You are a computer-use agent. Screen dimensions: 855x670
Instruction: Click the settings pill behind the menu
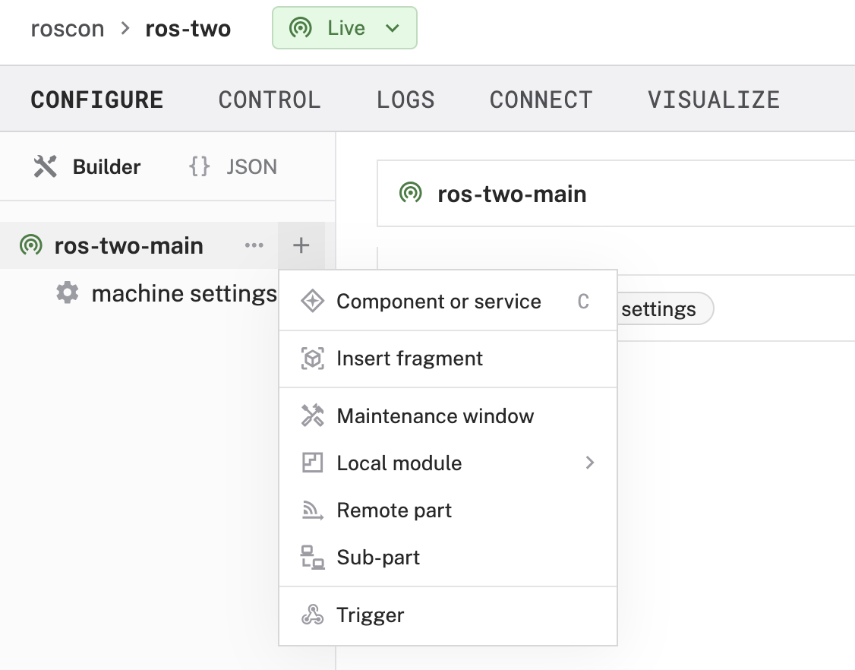point(665,309)
